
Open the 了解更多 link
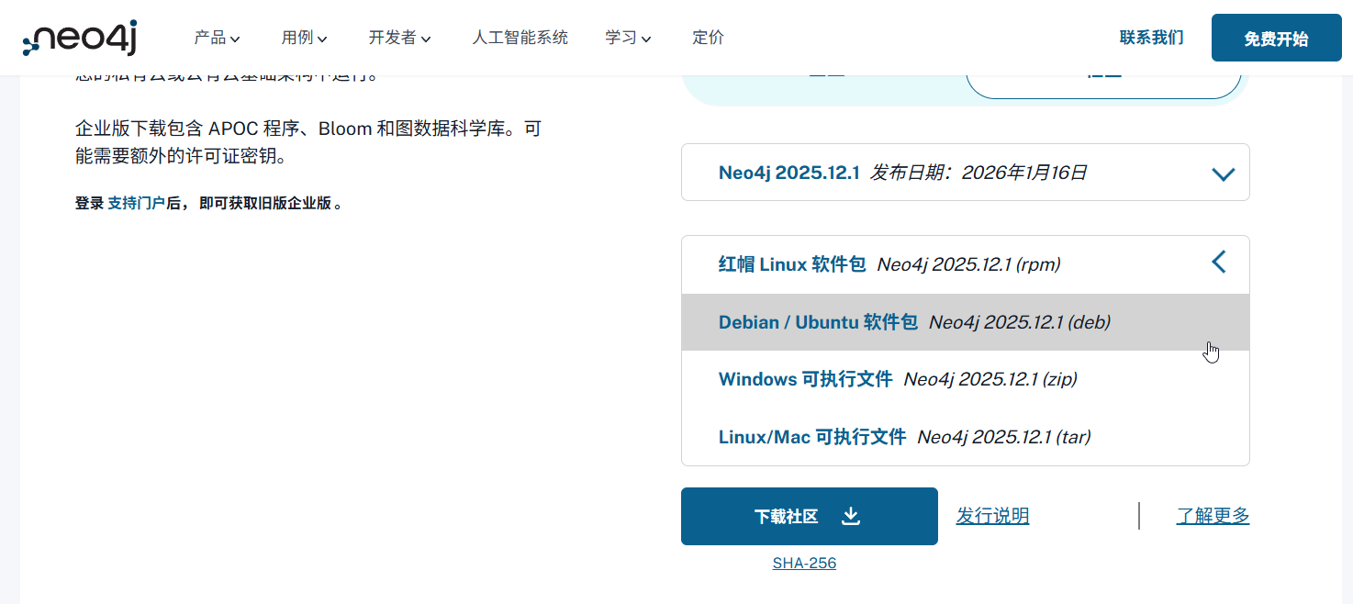(1213, 516)
